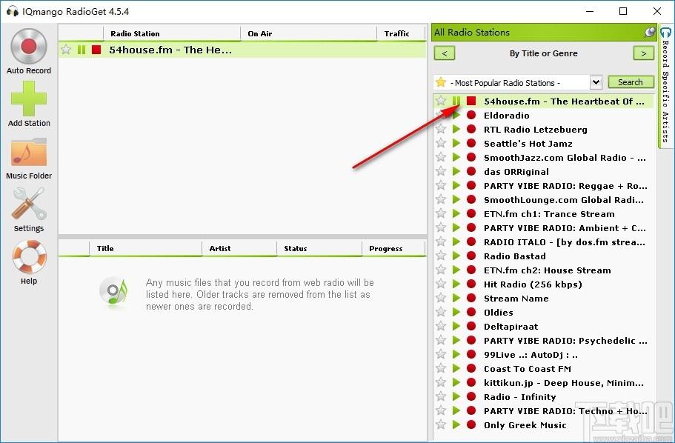675x443 pixels.
Task: Play PARTY VIBE RADIO: Reggae station
Action: (456, 185)
